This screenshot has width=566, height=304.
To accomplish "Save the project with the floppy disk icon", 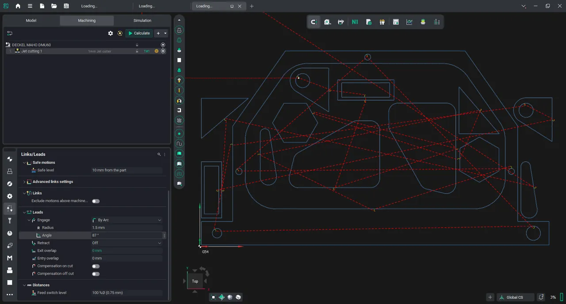I will tap(66, 6).
